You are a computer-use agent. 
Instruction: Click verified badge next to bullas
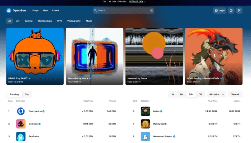161,111
